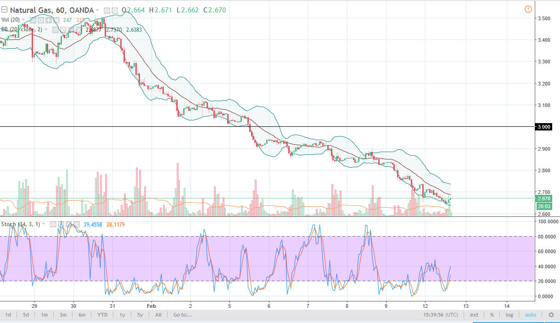
Task: Click the plus icon on Vol indicator
Action: [x=49, y=20]
